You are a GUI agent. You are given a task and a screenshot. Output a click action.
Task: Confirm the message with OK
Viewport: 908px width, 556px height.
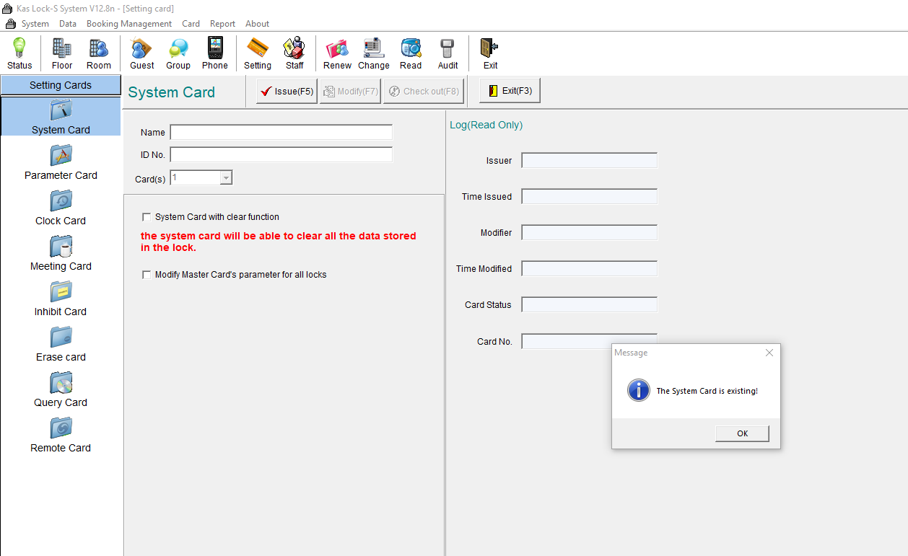pyautogui.click(x=742, y=433)
